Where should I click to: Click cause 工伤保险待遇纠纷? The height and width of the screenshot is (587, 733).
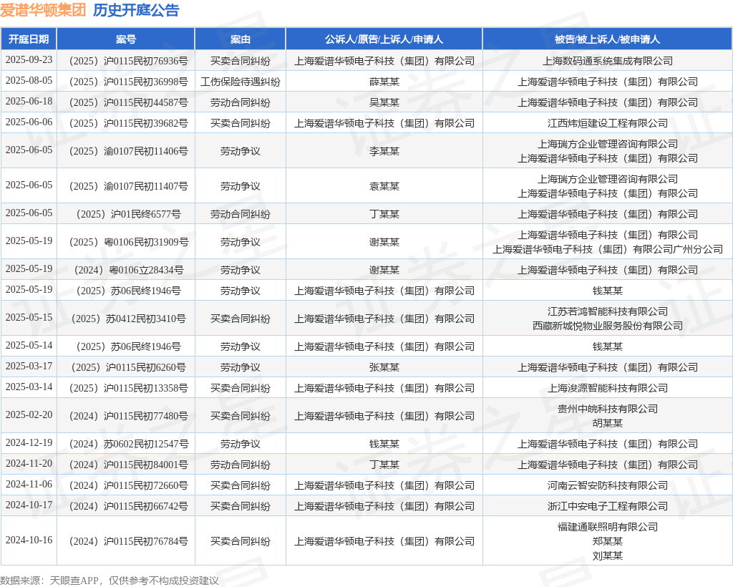[241, 82]
